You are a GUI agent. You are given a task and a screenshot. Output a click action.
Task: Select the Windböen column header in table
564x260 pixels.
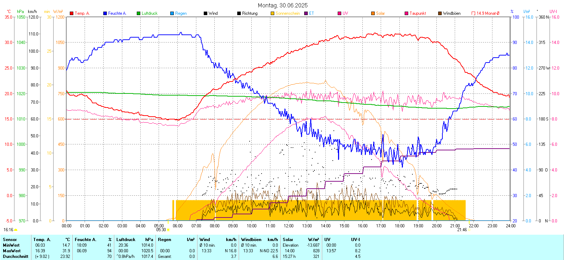(251, 240)
